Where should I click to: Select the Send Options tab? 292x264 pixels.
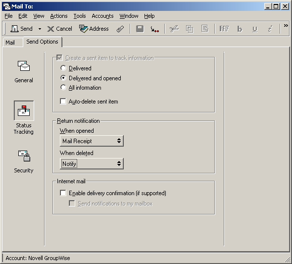click(42, 42)
